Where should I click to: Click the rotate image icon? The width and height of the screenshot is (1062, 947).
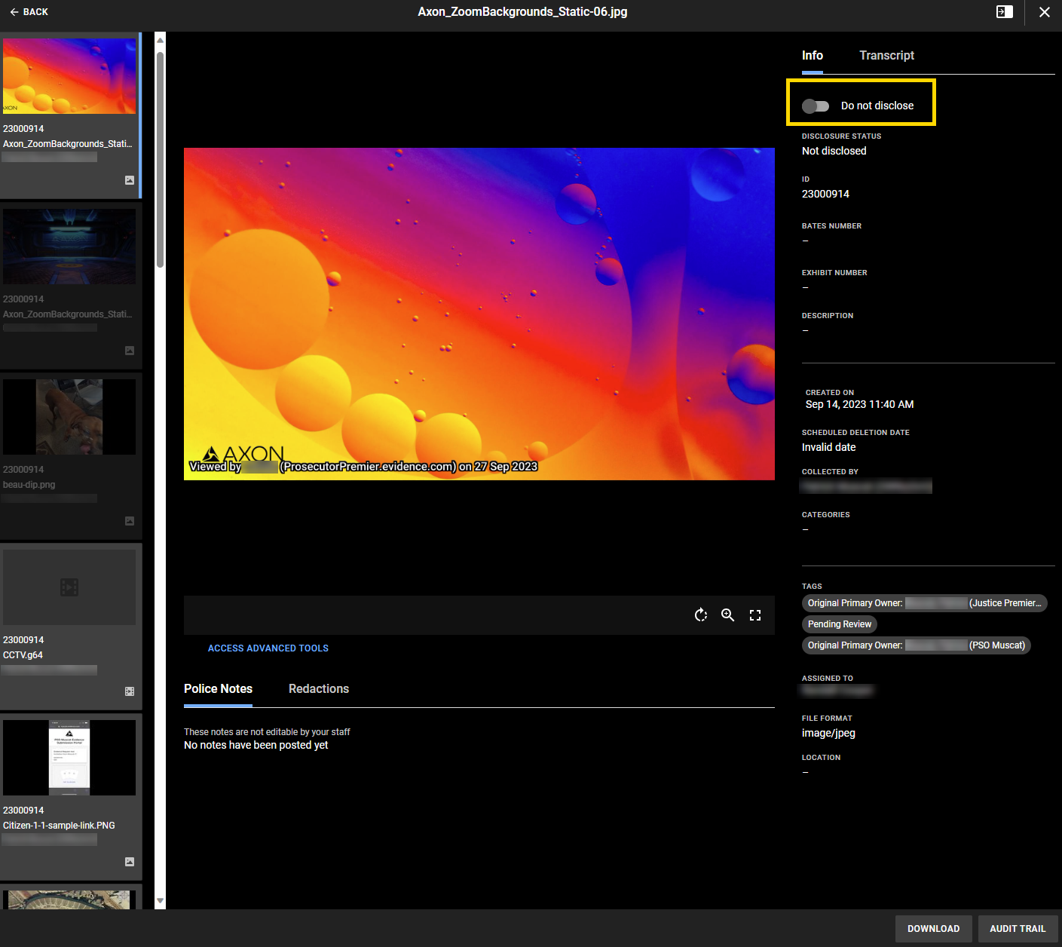[x=701, y=615]
